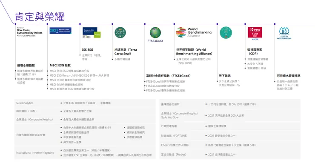Click the 臺灣證券交易所 row label

(x=170, y=104)
